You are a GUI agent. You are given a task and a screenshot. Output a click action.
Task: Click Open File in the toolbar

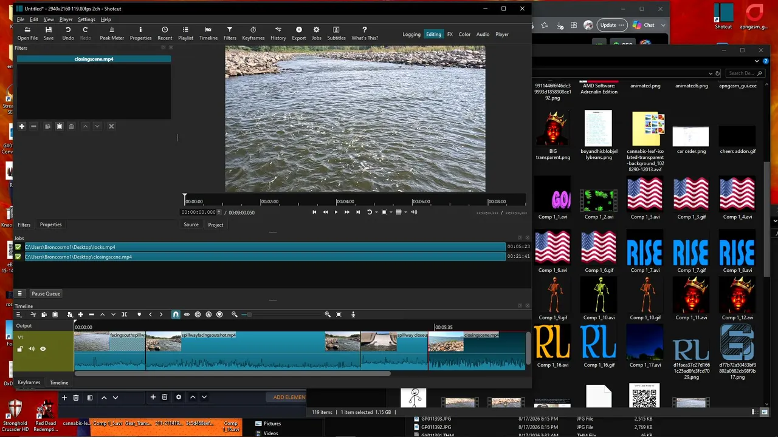pyautogui.click(x=27, y=33)
